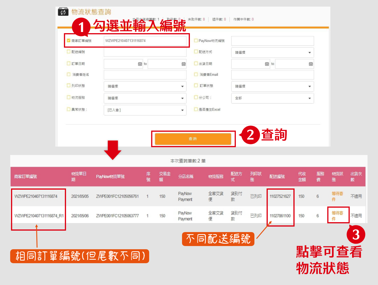Open the order date start calendar icon
Viewport: 378px width, 285px height.
(x=140, y=64)
